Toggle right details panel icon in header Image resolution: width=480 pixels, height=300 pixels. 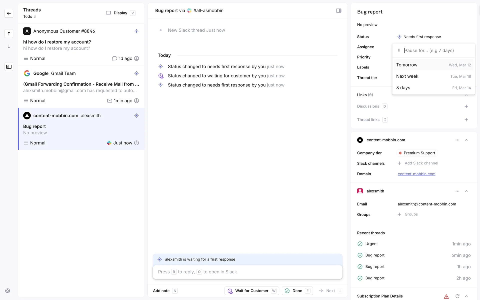(x=338, y=10)
